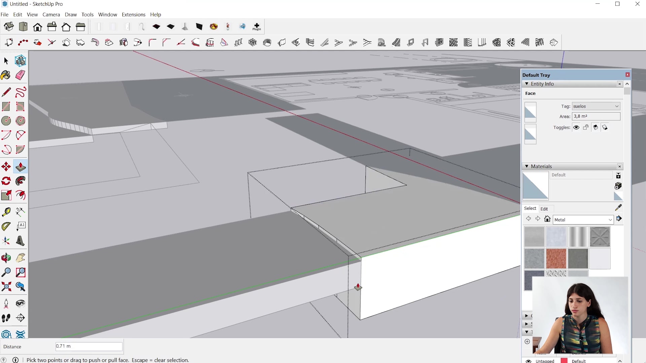This screenshot has height=363, width=646.
Task: Close the Materials panel
Action: [619, 166]
